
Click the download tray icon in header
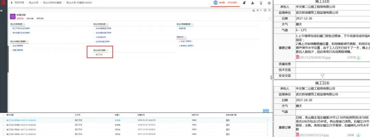click(253, 3)
